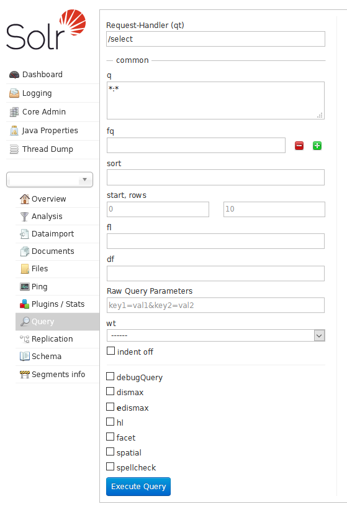The height and width of the screenshot is (514, 347).
Task: Click the Java Properties jar icon
Action: [14, 131]
